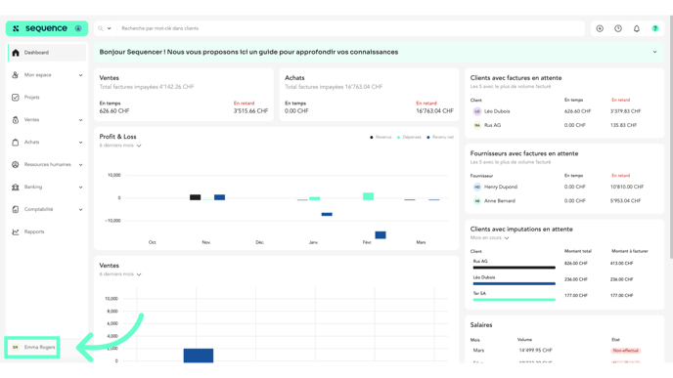Click Anne Bernard avatar icon
This screenshot has height=378, width=673.
pos(476,201)
